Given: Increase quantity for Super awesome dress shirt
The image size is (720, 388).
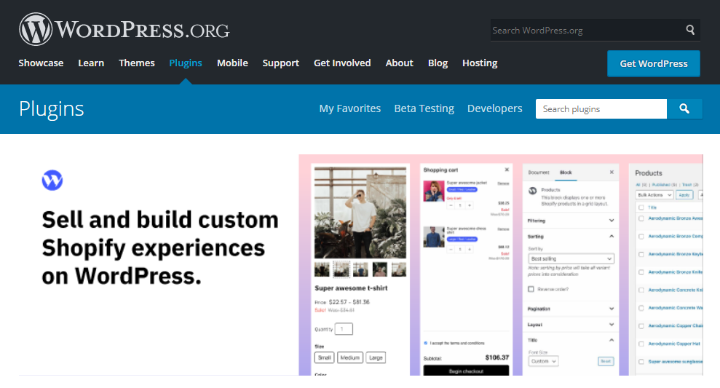Looking at the screenshot, I should [x=470, y=250].
